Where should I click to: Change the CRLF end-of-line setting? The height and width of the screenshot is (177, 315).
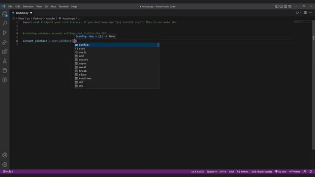(232, 172)
